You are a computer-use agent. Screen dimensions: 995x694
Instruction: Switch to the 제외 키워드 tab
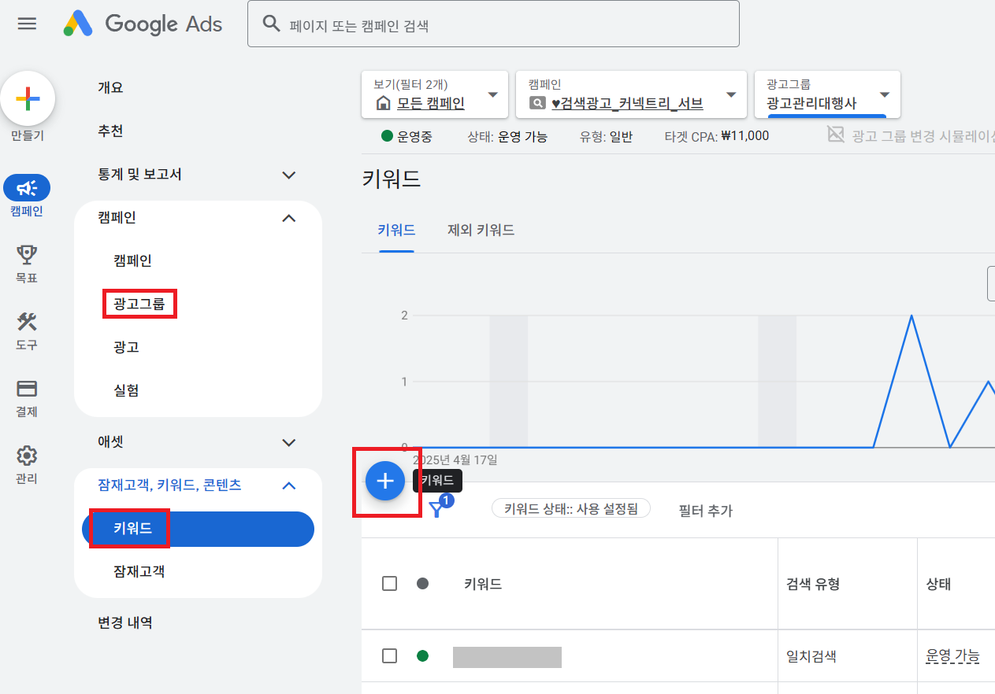[481, 231]
